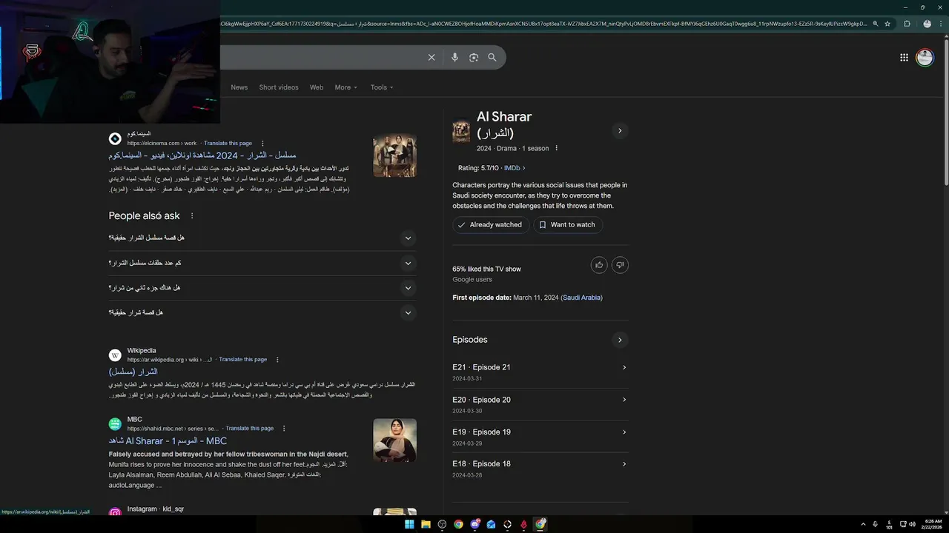This screenshot has height=533, width=949.
Task: Expand the Episodes section arrow
Action: tap(620, 340)
